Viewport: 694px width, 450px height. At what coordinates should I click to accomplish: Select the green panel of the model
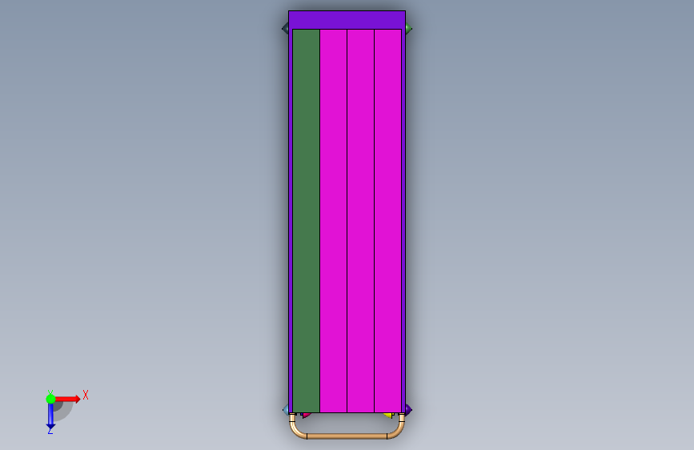(306, 220)
